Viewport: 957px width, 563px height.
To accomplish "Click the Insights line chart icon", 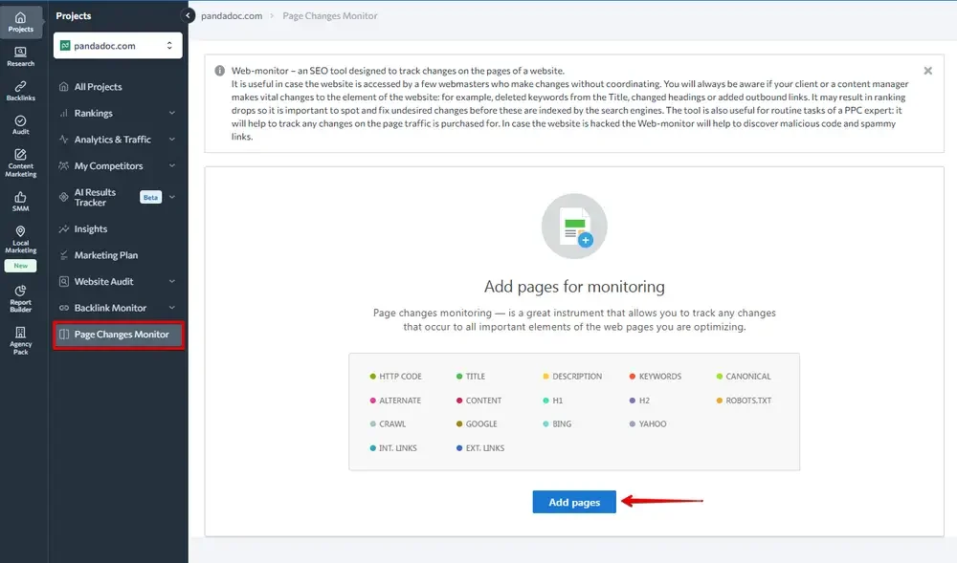I will (63, 228).
